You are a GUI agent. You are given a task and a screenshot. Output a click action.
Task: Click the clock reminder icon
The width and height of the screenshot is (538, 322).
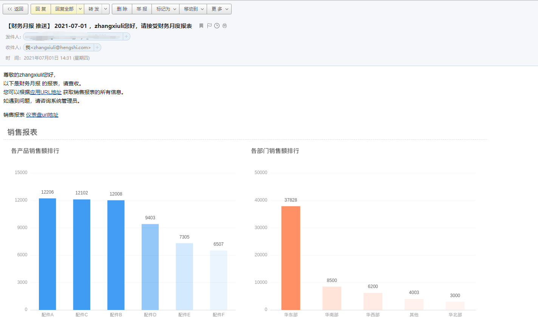(x=217, y=26)
